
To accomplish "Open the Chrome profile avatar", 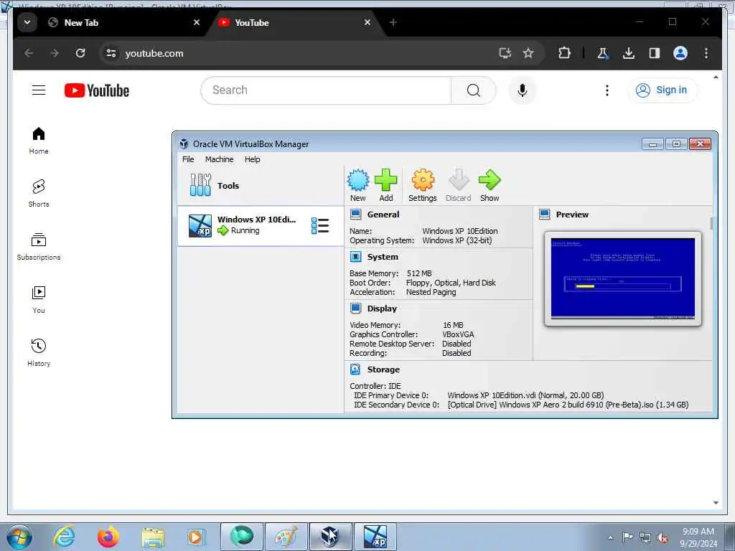I will pyautogui.click(x=680, y=53).
